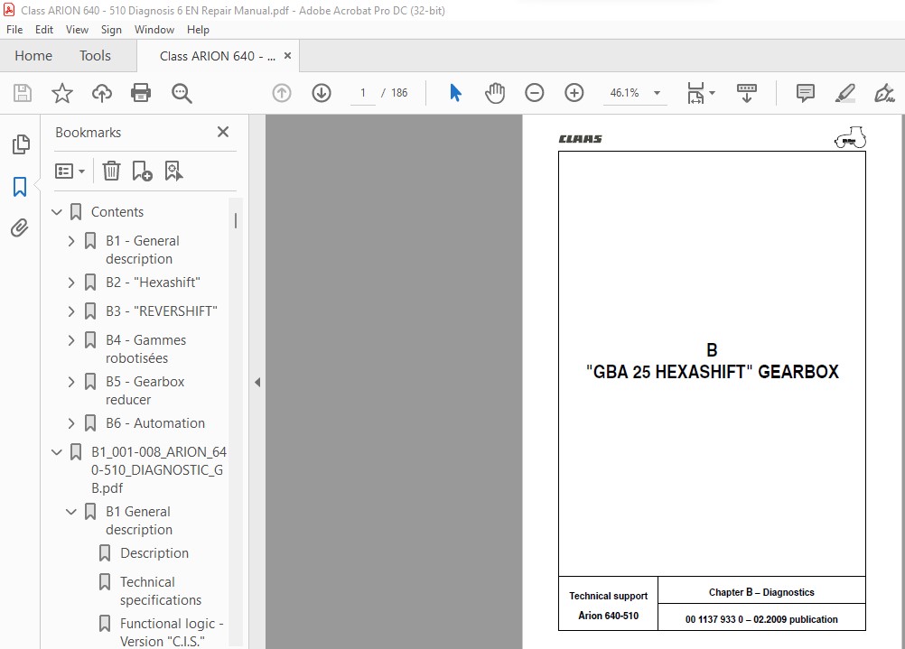Delete selected bookmark trash icon
The image size is (905, 649).
click(x=111, y=171)
